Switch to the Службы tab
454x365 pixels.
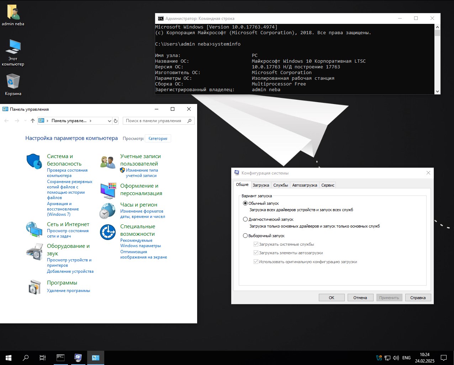280,185
